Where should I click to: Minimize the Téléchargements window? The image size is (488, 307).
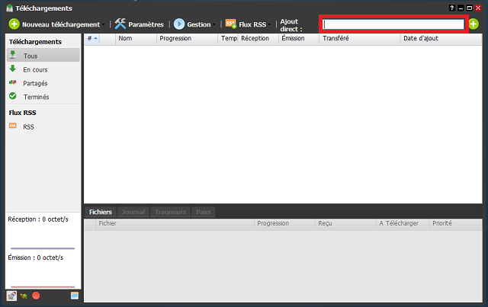click(461, 8)
